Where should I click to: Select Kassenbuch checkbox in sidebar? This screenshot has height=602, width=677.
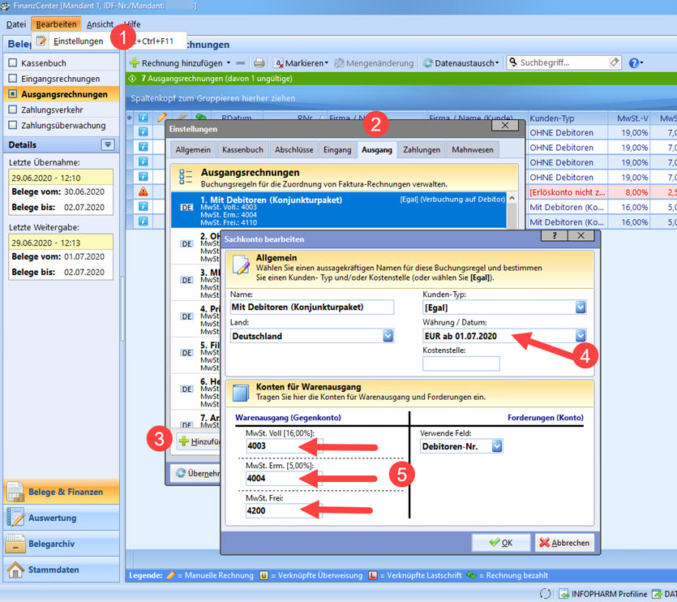pos(12,63)
